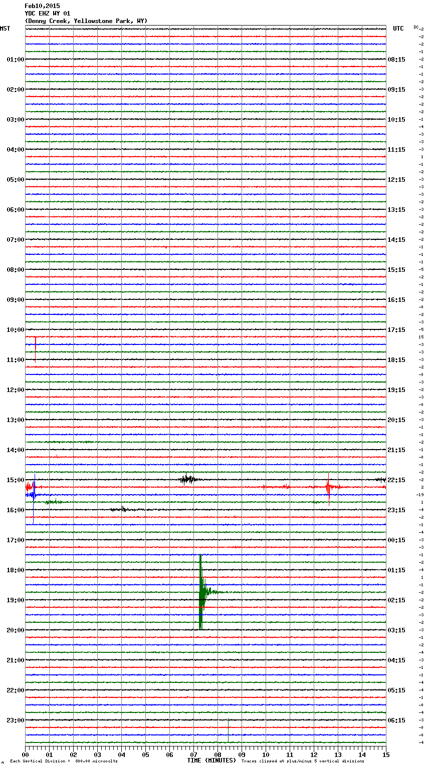Select the 07:00 MST time label

15,240
